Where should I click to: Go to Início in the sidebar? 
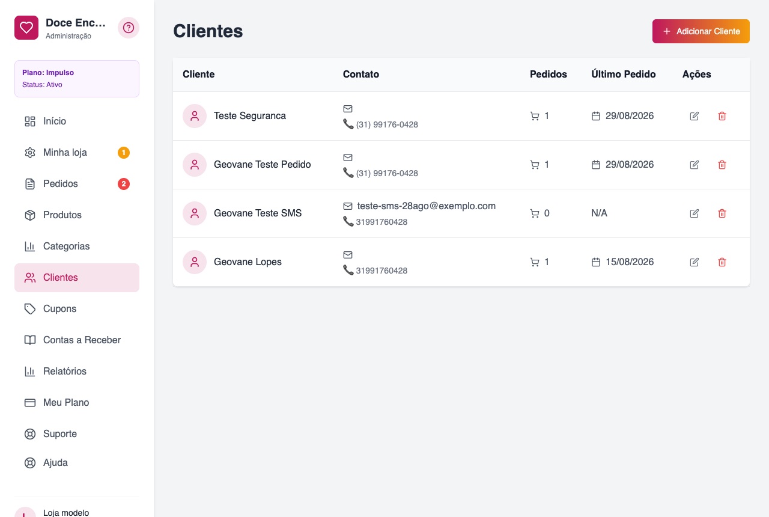pyautogui.click(x=77, y=121)
